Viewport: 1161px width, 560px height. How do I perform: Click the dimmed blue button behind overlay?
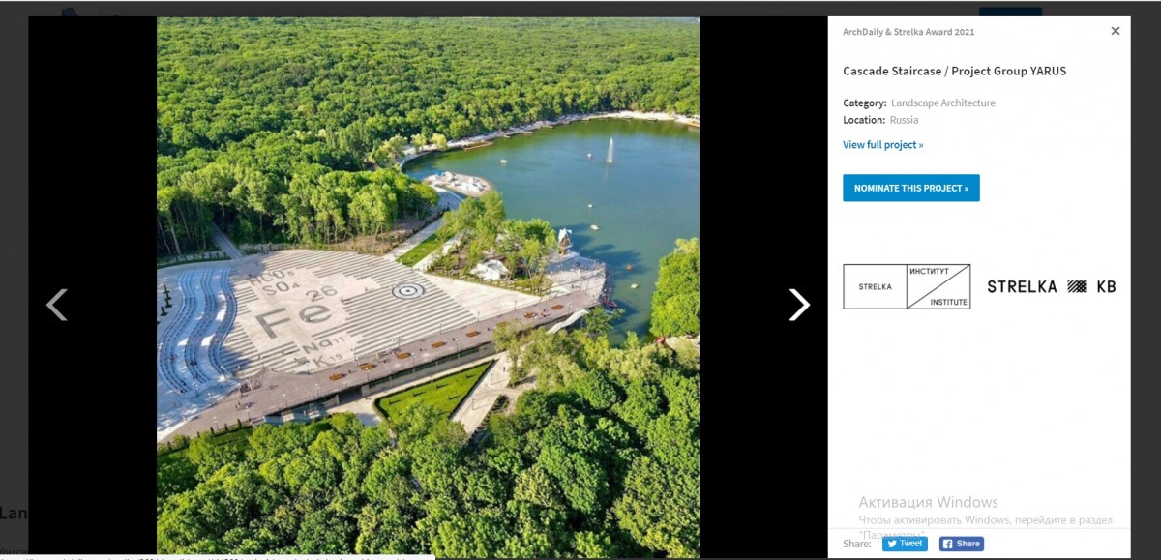click(1010, 12)
